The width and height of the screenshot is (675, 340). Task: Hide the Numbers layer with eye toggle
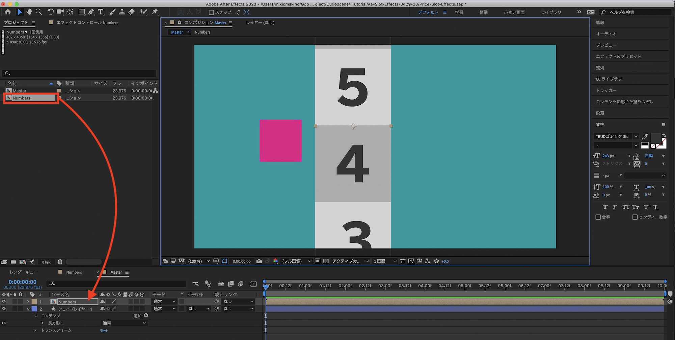4,302
